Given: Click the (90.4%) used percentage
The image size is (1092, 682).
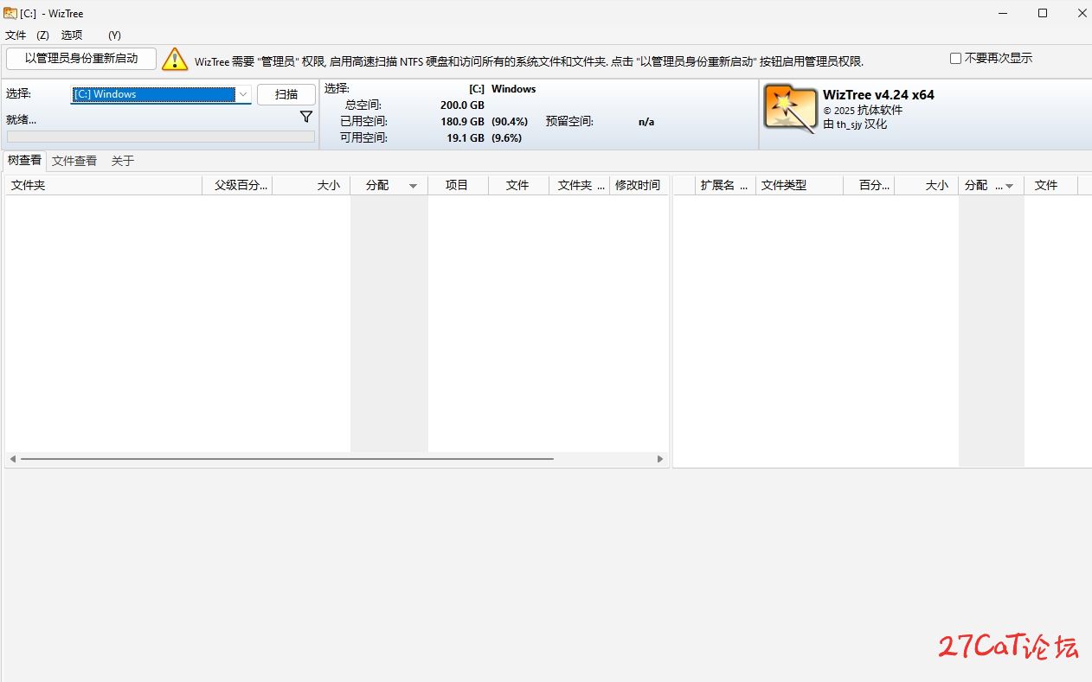Looking at the screenshot, I should tap(510, 121).
